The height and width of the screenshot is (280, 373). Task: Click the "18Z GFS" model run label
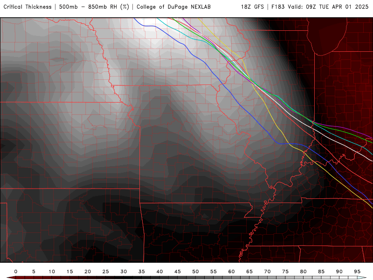(252, 7)
